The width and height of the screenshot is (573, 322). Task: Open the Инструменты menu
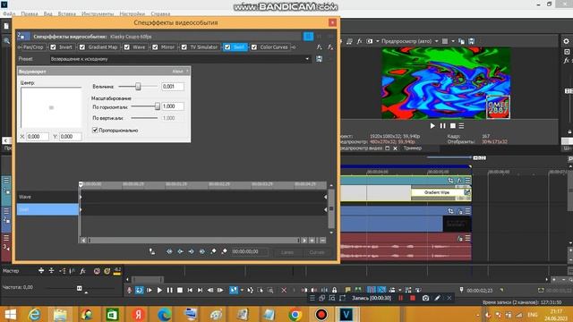tap(98, 14)
